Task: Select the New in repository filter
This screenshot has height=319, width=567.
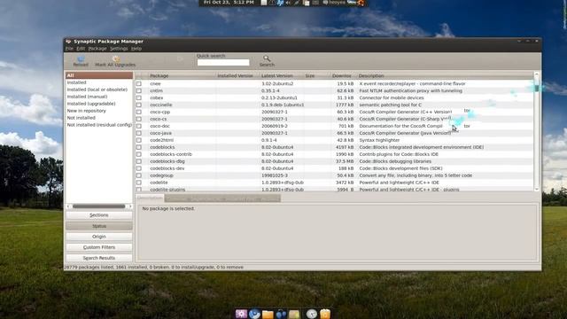Action: click(x=99, y=111)
